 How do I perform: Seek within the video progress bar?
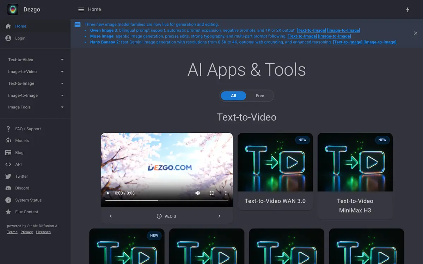pos(167,201)
